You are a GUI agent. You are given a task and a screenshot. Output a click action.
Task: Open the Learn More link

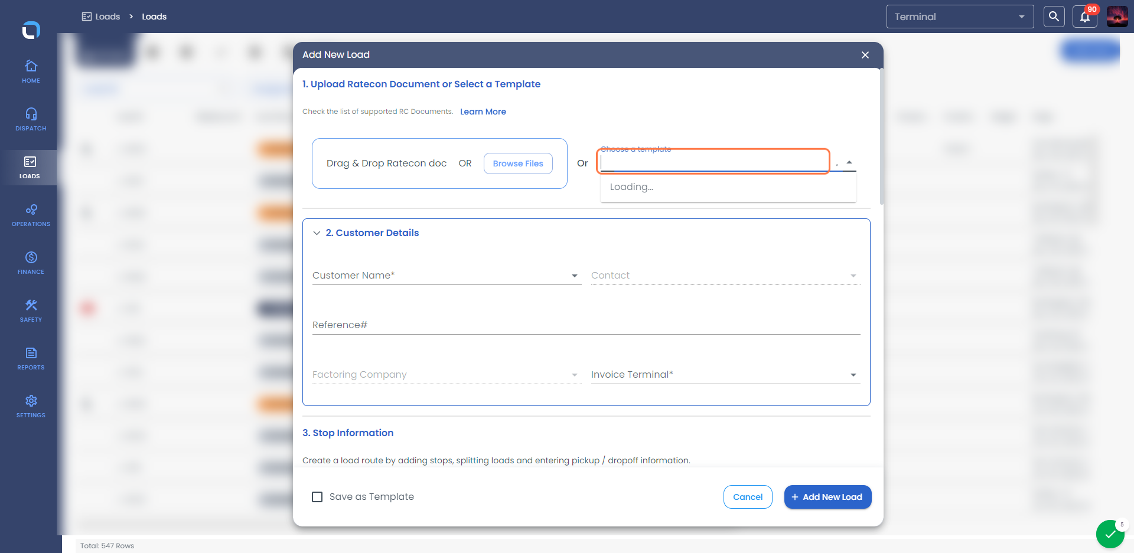483,112
